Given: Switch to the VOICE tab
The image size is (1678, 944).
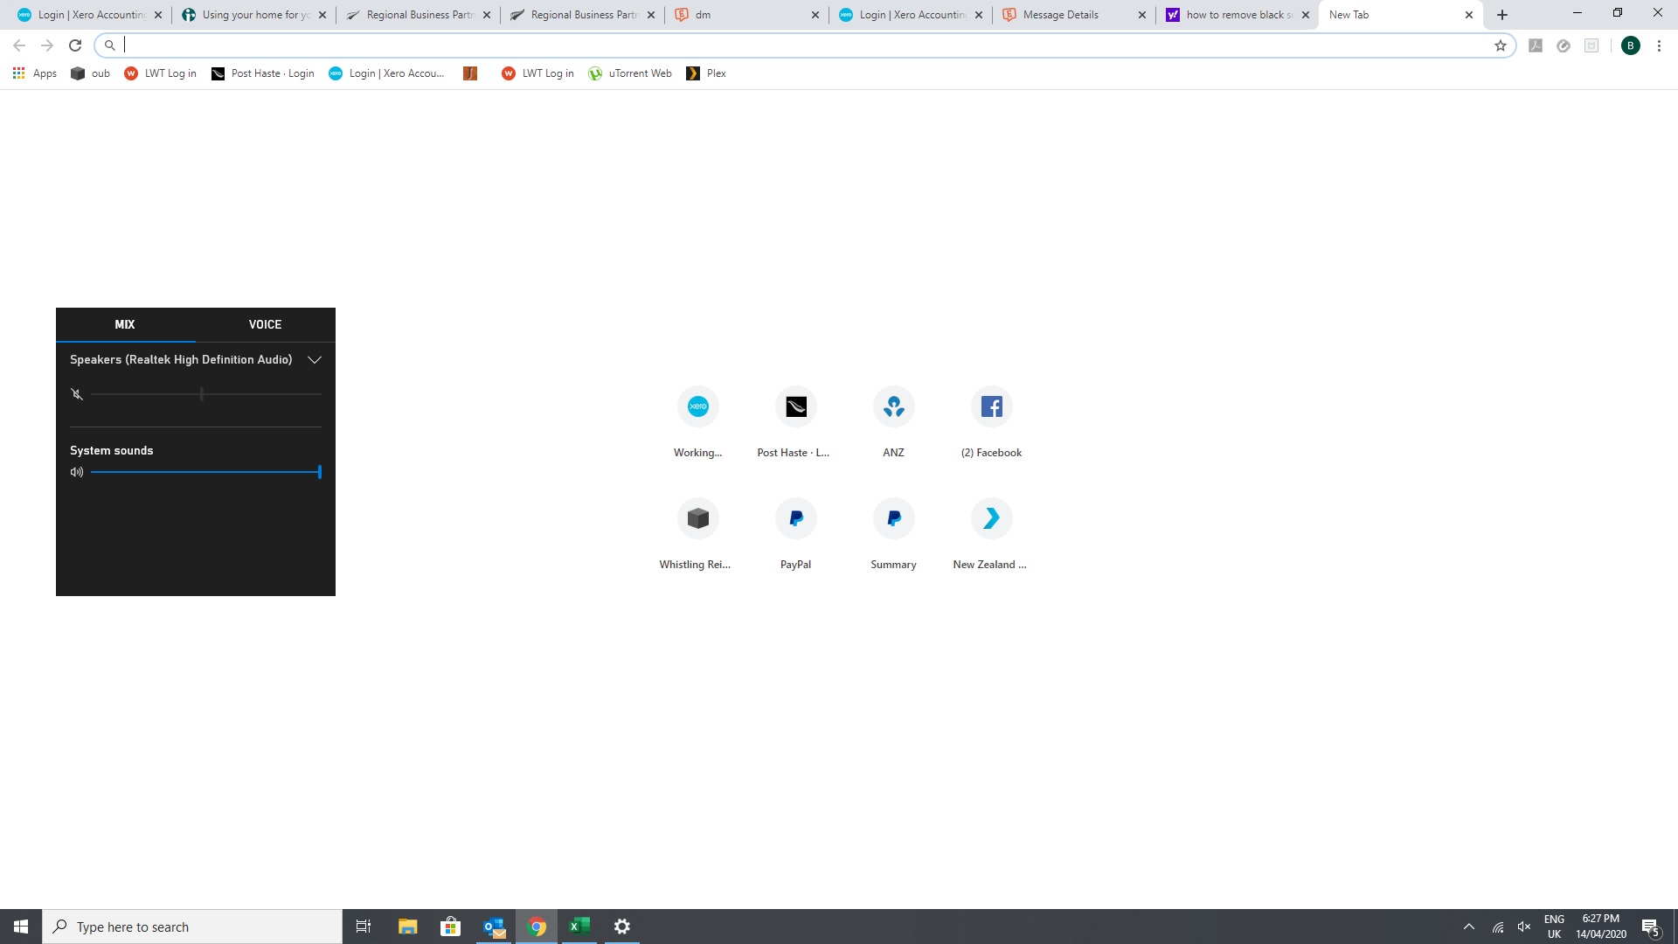Looking at the screenshot, I should (265, 324).
